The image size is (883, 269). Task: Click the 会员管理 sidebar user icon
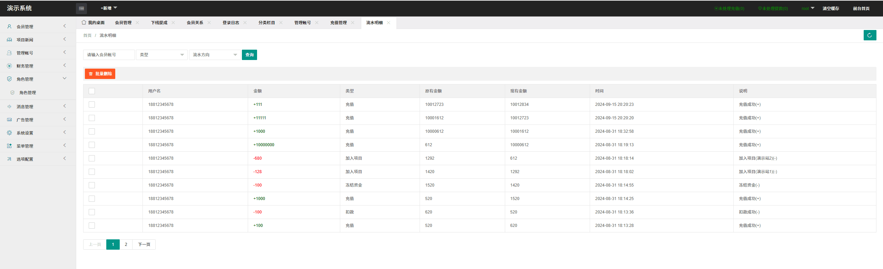(9, 27)
